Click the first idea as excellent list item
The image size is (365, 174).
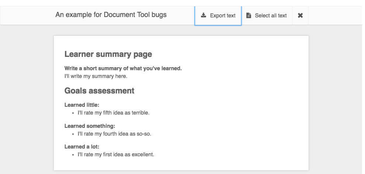116,154
